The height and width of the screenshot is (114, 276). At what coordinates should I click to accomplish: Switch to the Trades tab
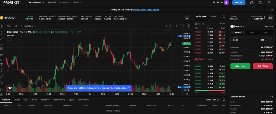point(213,17)
